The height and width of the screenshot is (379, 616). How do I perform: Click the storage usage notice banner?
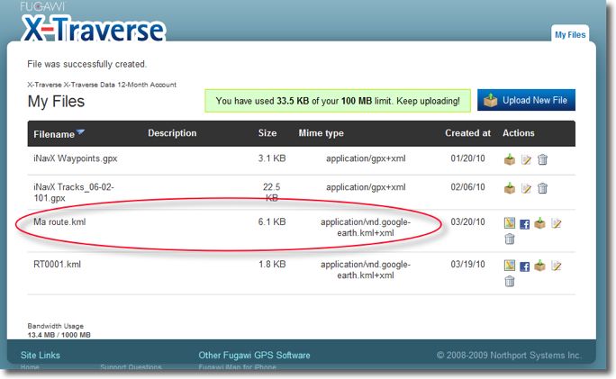pos(338,101)
